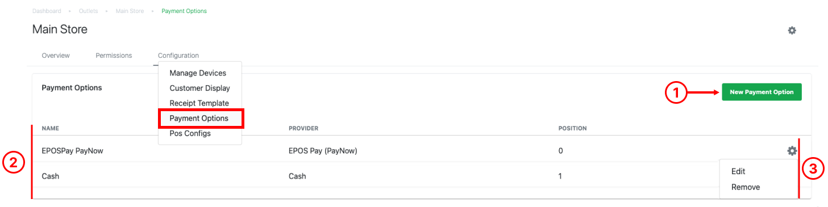This screenshot has height=207, width=828.
Task: Click the Main Store breadcrumb link
Action: click(x=130, y=11)
